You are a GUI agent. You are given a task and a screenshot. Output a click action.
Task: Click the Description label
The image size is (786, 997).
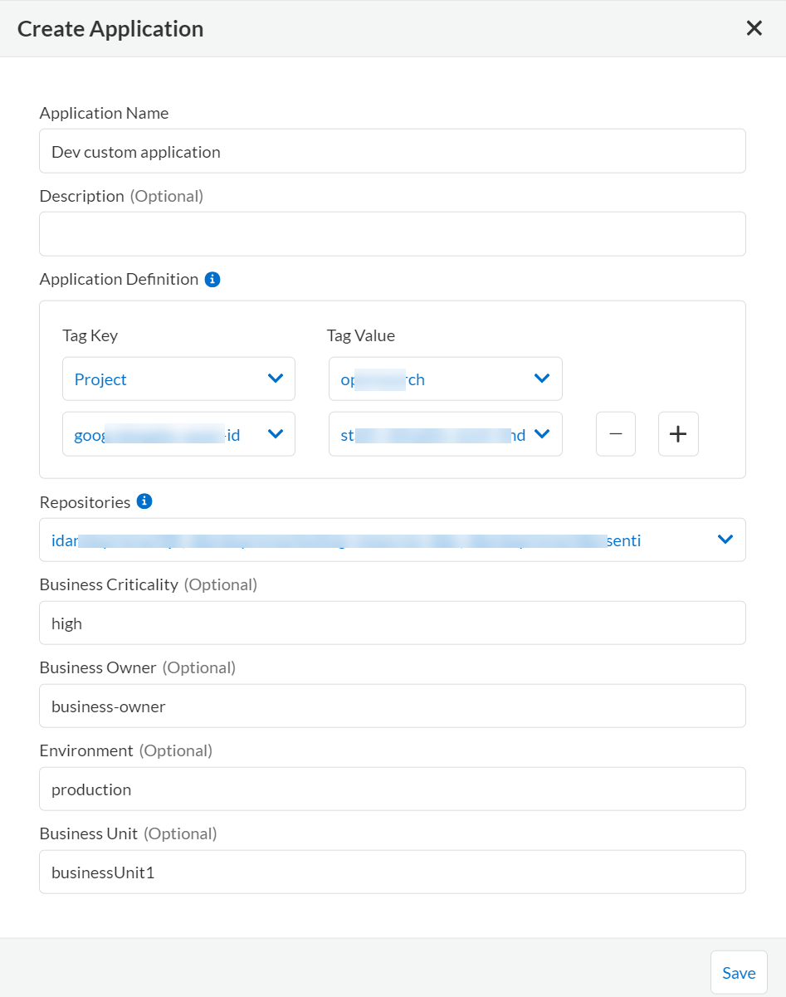[x=81, y=197]
